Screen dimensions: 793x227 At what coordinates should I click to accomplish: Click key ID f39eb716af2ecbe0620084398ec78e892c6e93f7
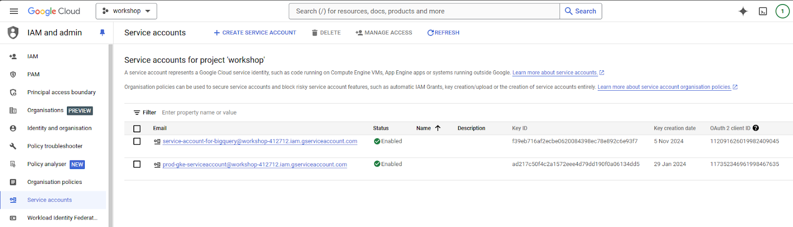(x=575, y=141)
